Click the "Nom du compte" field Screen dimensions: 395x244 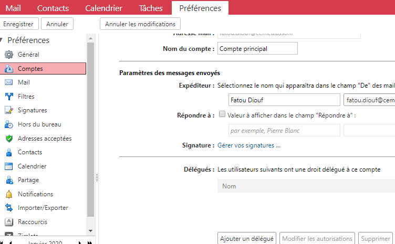point(257,48)
